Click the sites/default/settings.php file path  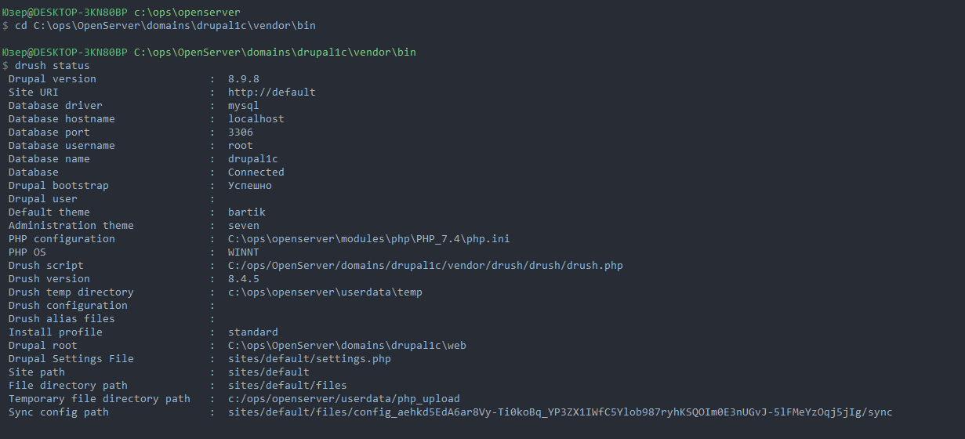pyautogui.click(x=309, y=359)
